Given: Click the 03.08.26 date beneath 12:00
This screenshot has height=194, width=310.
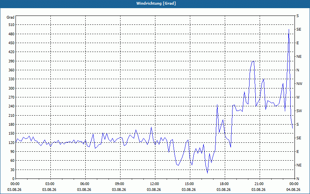Looking at the screenshot, I should click(x=154, y=189).
